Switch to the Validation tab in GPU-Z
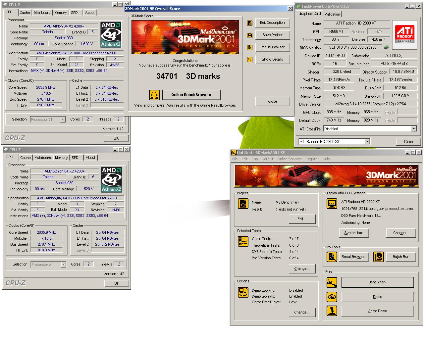This screenshot has width=424, height=339. pos(332,14)
